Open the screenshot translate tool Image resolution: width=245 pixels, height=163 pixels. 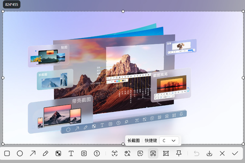[x=127, y=153]
